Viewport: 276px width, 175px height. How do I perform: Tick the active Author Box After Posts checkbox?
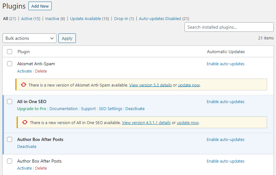tap(10, 139)
